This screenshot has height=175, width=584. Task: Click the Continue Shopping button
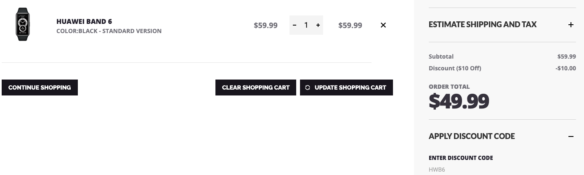pos(40,87)
